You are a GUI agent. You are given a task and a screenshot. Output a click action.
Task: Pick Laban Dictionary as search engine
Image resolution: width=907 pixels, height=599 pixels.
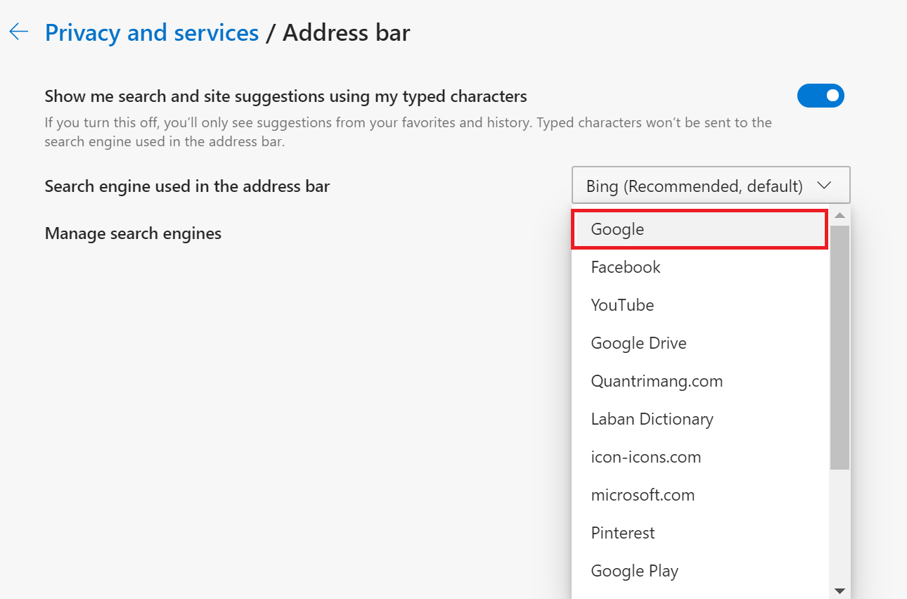[x=700, y=419]
